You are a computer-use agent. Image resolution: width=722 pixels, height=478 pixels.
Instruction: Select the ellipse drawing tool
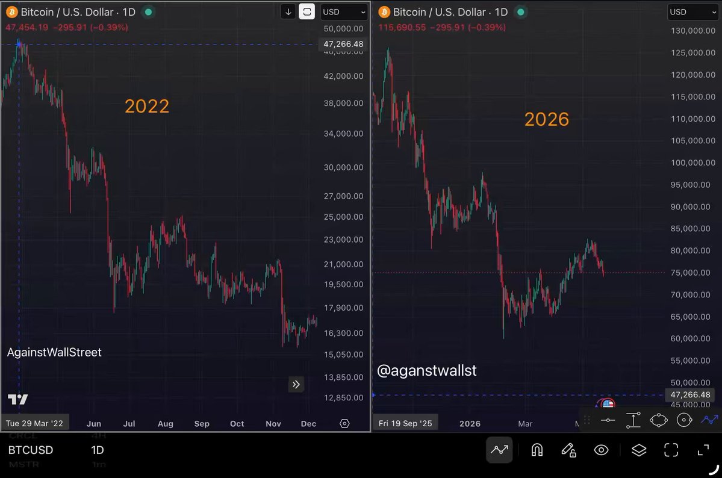click(658, 420)
